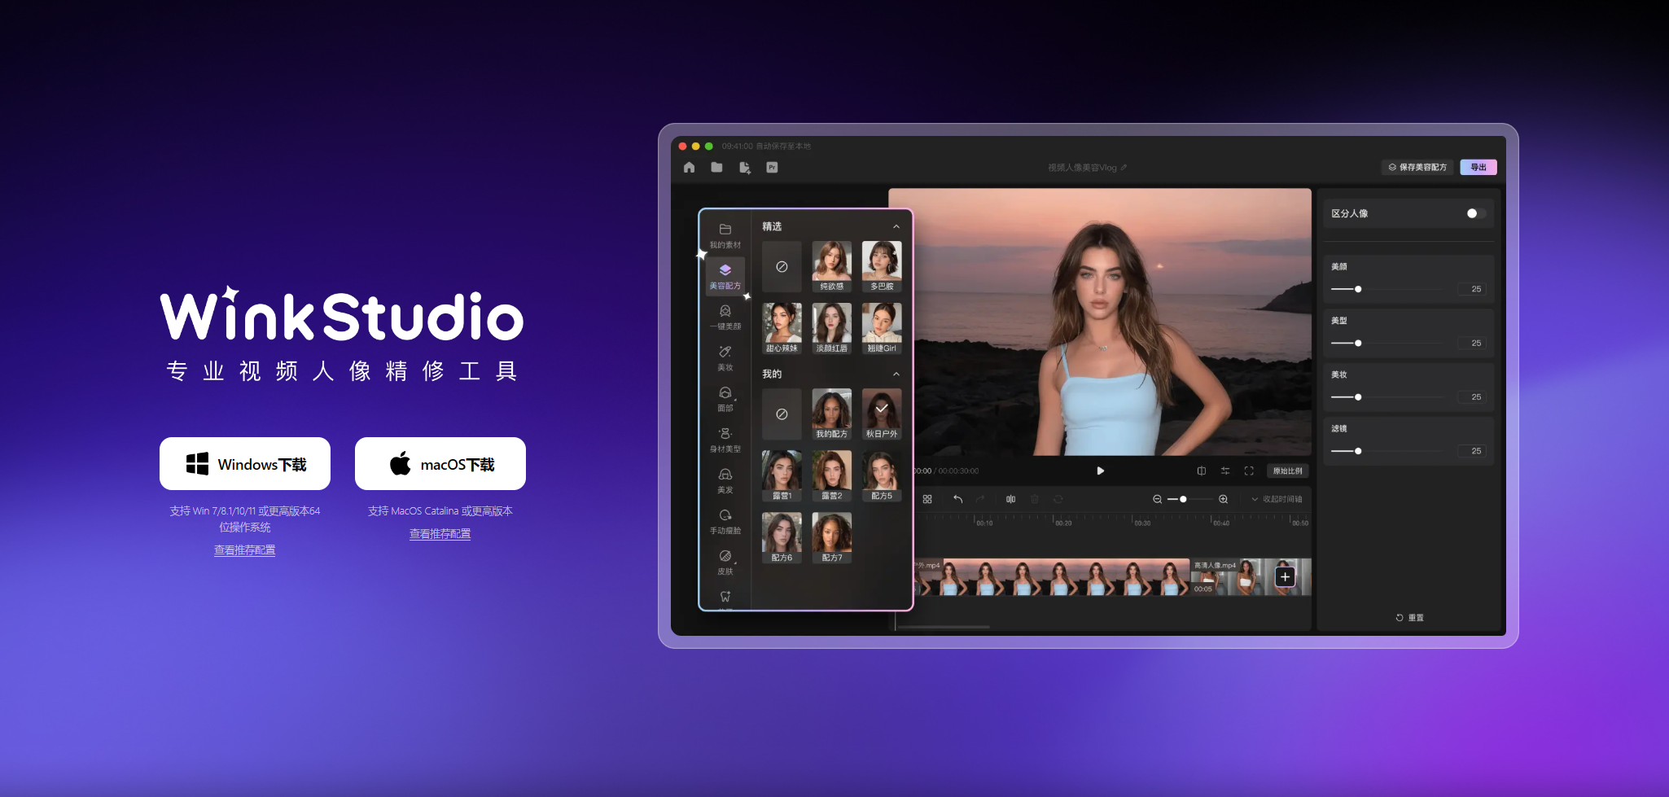Click the macOS下载 button
Screen dimensions: 1669x797
[440, 464]
